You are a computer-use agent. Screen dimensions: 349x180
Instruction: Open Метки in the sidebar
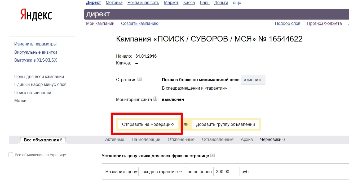tap(20, 100)
